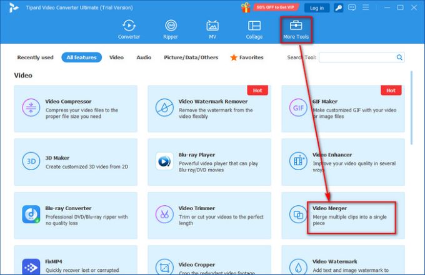Open the Collage module
The height and width of the screenshot is (275, 425).
(x=254, y=29)
